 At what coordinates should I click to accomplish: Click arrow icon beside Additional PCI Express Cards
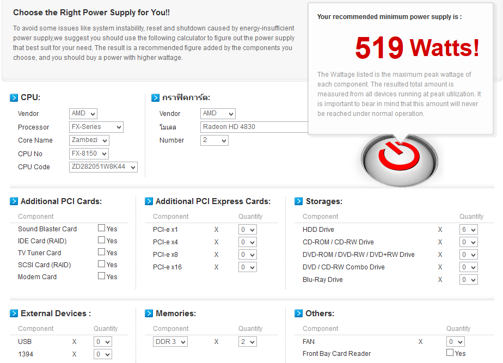coord(149,201)
